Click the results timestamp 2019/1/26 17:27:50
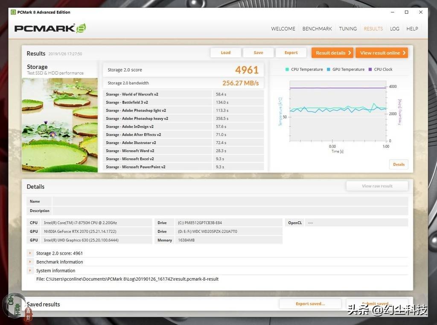Viewport: 437px width, 325px height. coord(65,54)
